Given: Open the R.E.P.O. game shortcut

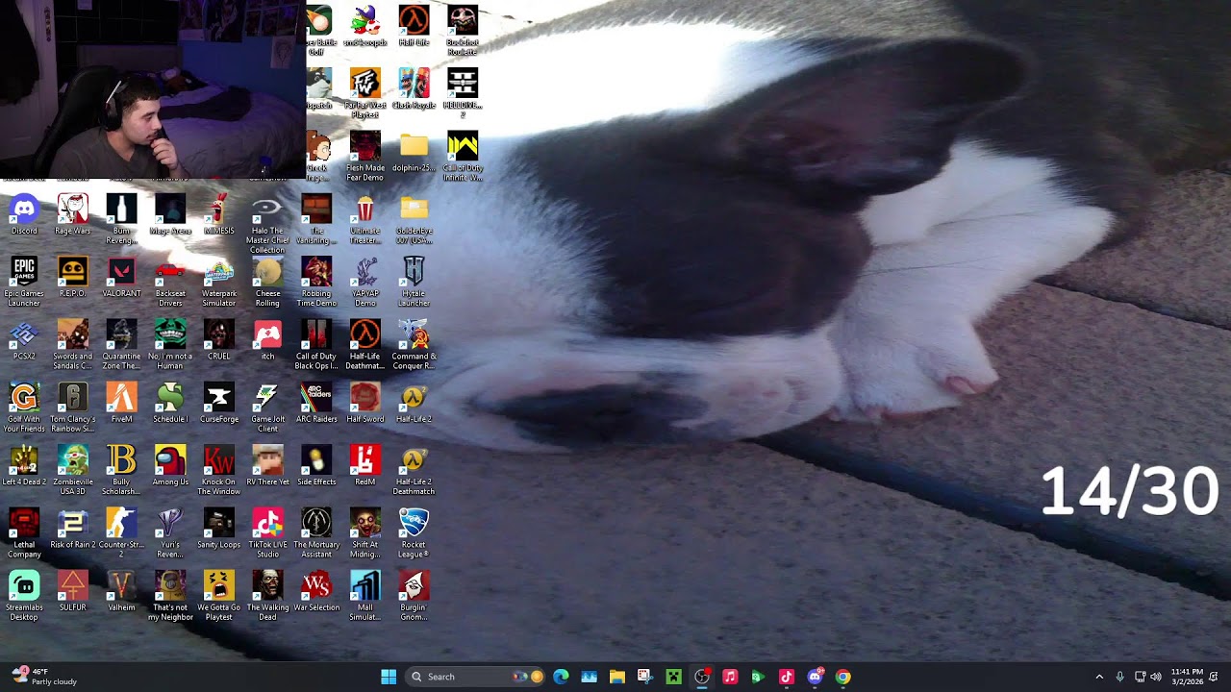Looking at the screenshot, I should tap(72, 277).
